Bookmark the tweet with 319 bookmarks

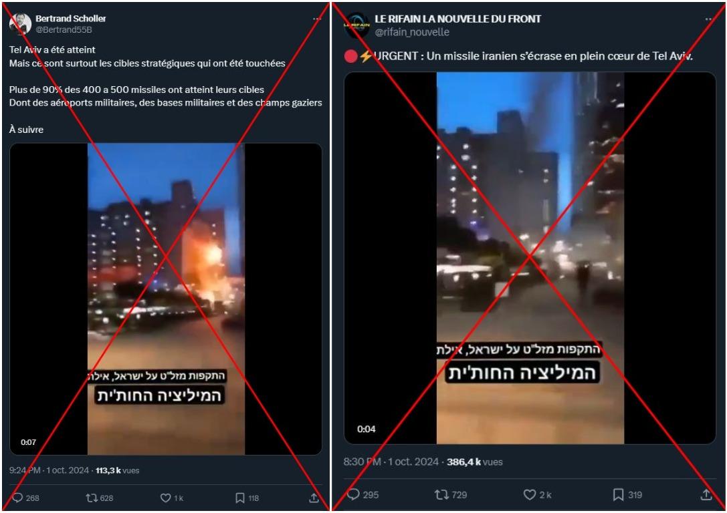point(618,494)
